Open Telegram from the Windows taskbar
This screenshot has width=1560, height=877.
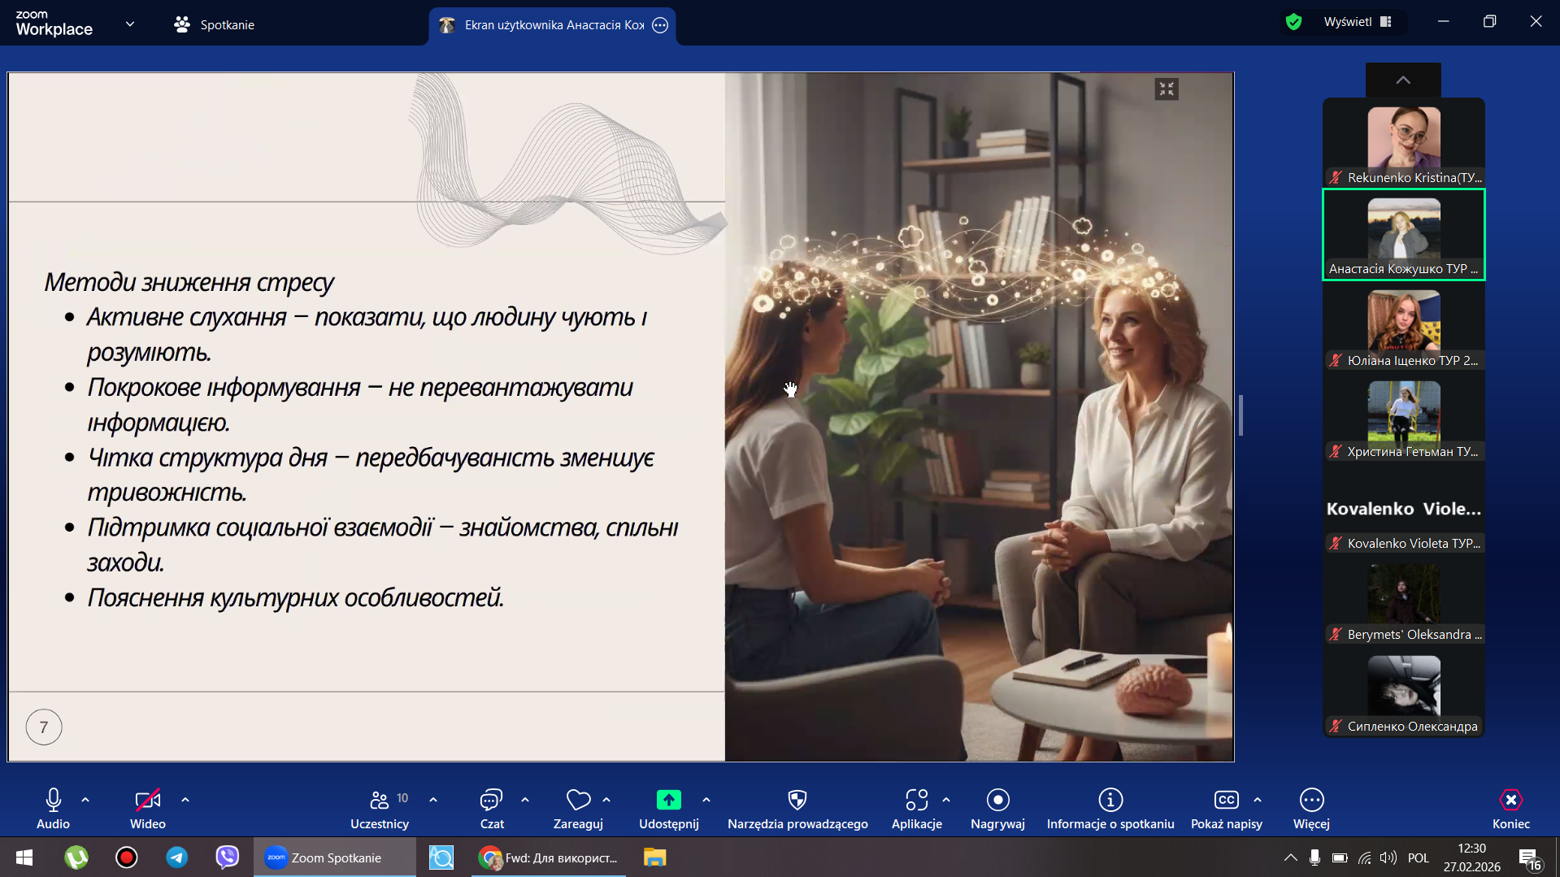click(176, 857)
